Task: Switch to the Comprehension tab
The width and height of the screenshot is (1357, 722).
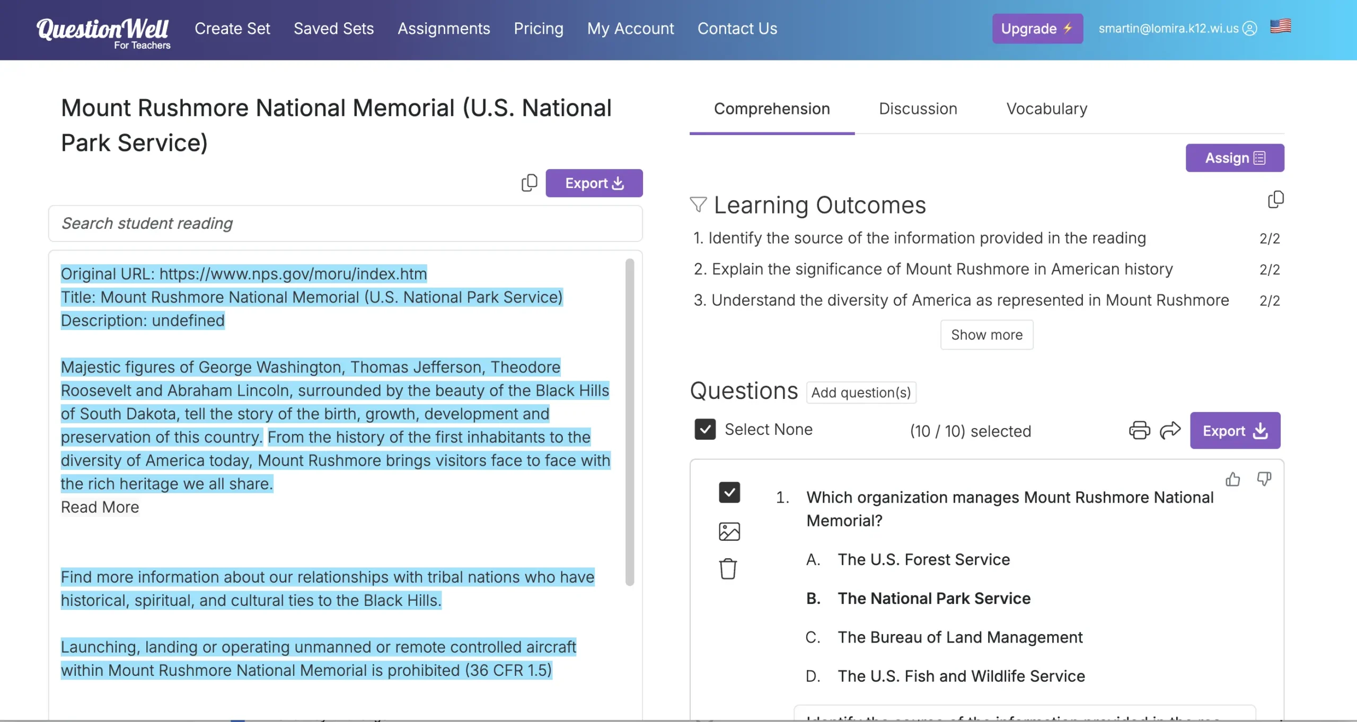Action: coord(772,109)
